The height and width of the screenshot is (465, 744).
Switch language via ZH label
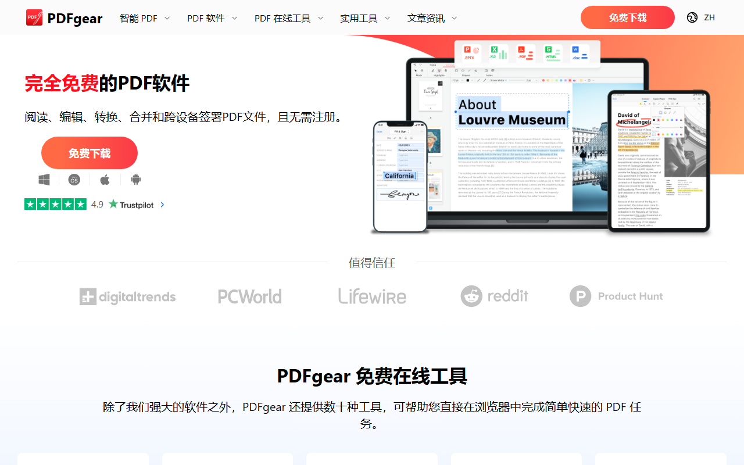pos(709,17)
